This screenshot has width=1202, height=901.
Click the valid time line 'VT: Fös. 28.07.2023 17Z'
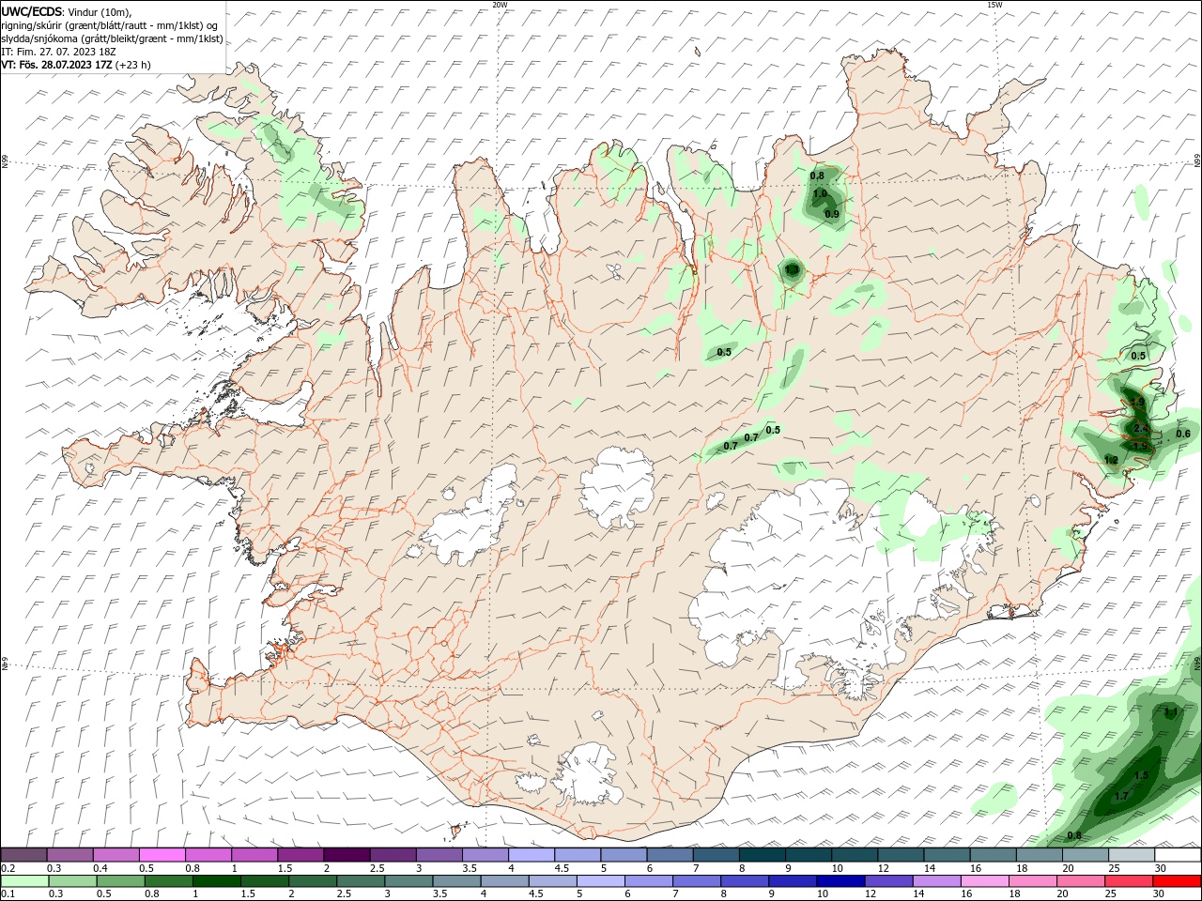[57, 65]
